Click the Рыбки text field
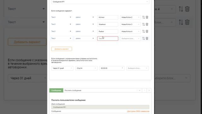 coord(108,32)
